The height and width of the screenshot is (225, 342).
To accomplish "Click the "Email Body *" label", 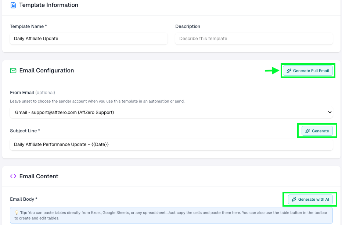I will (x=24, y=199).
